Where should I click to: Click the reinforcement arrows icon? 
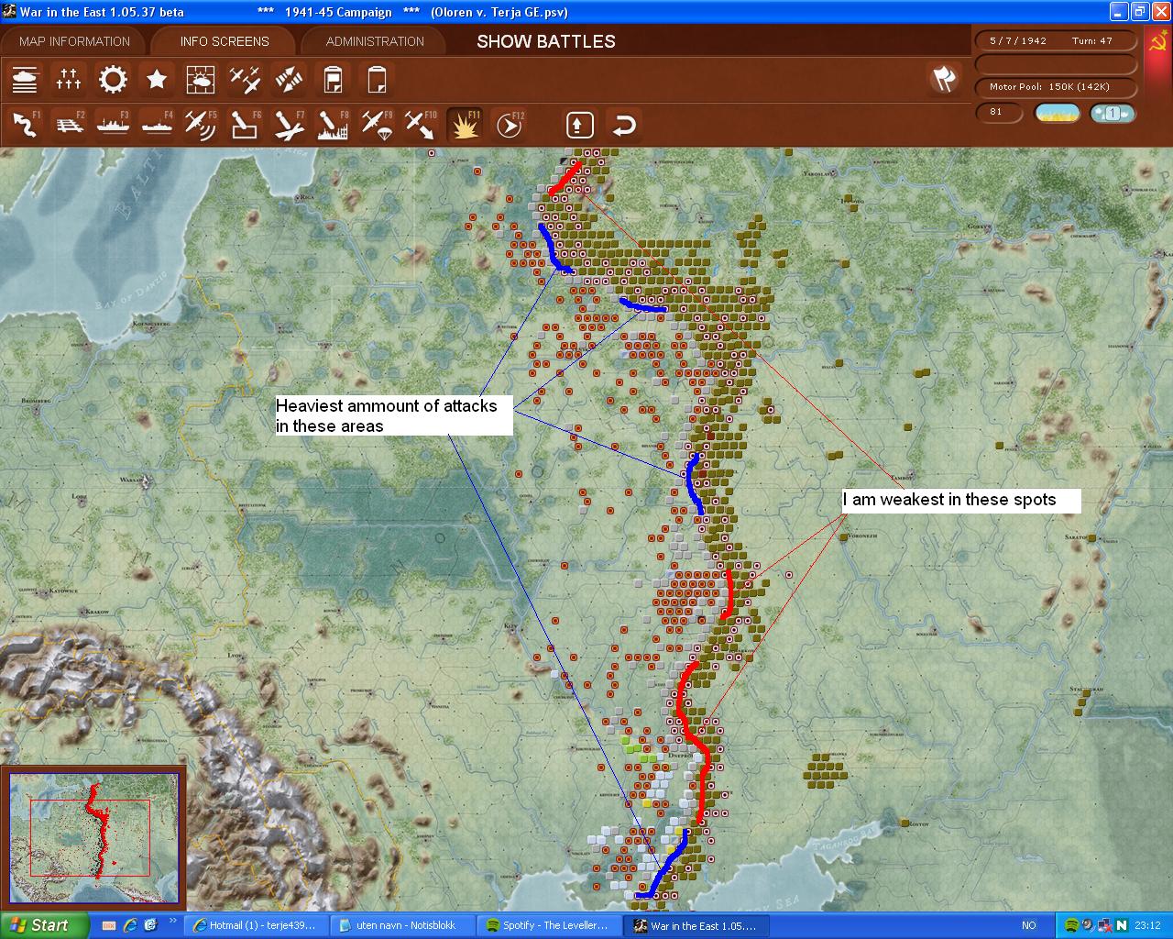coord(289,80)
